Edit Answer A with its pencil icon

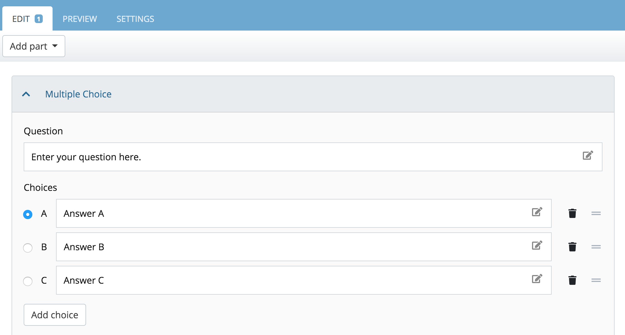pos(537,212)
